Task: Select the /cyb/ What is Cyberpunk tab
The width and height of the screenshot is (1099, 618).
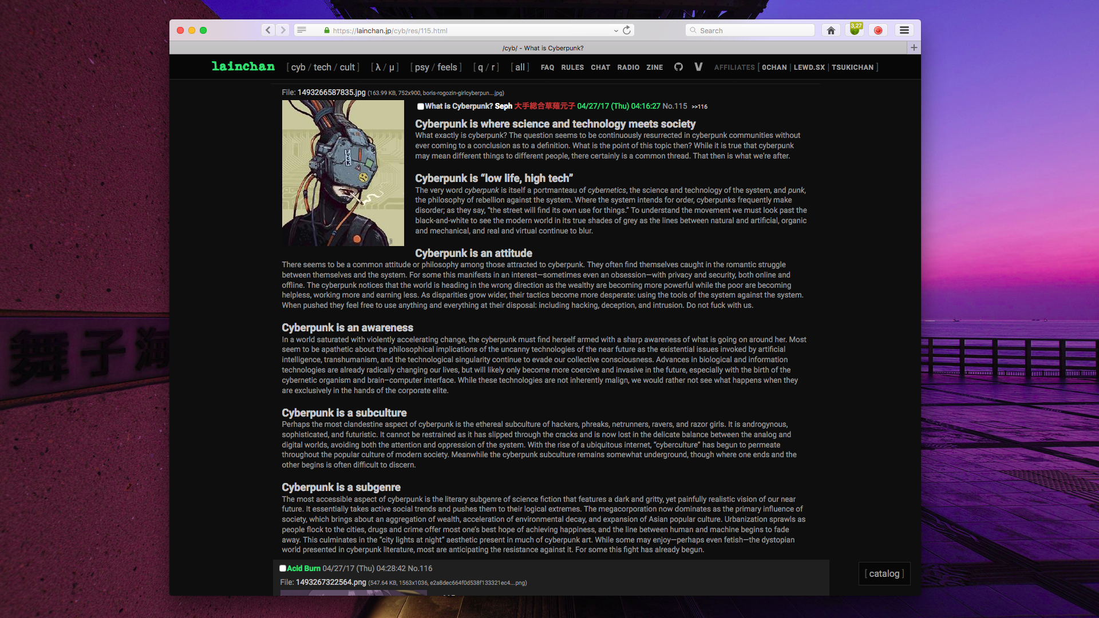Action: (x=543, y=48)
